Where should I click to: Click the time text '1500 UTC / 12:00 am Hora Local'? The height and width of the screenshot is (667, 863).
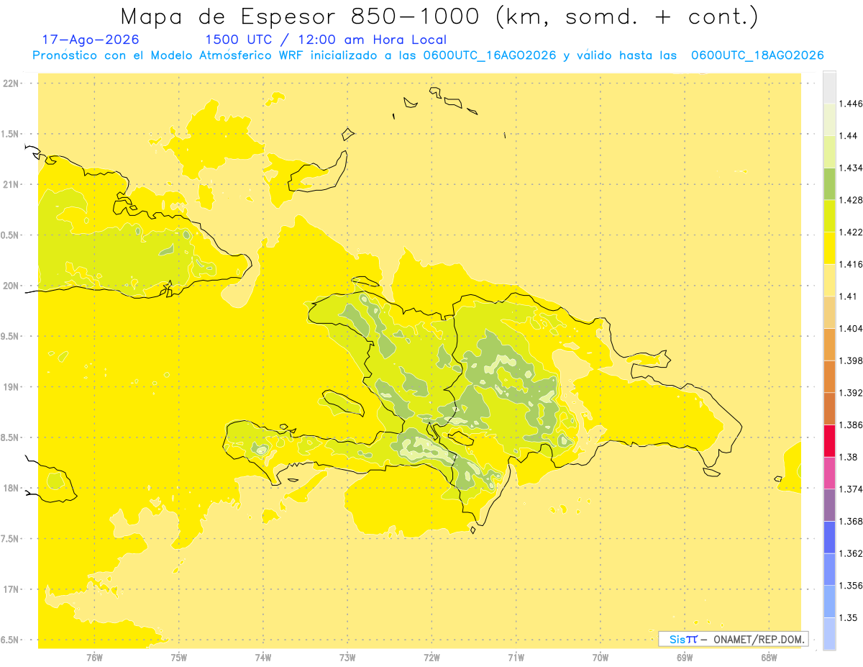point(326,40)
